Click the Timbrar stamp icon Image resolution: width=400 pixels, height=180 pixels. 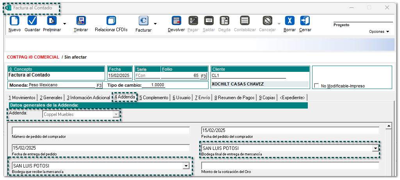(81, 21)
